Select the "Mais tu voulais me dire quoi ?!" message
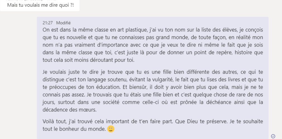The height and width of the screenshot is (139, 282). point(40,5)
